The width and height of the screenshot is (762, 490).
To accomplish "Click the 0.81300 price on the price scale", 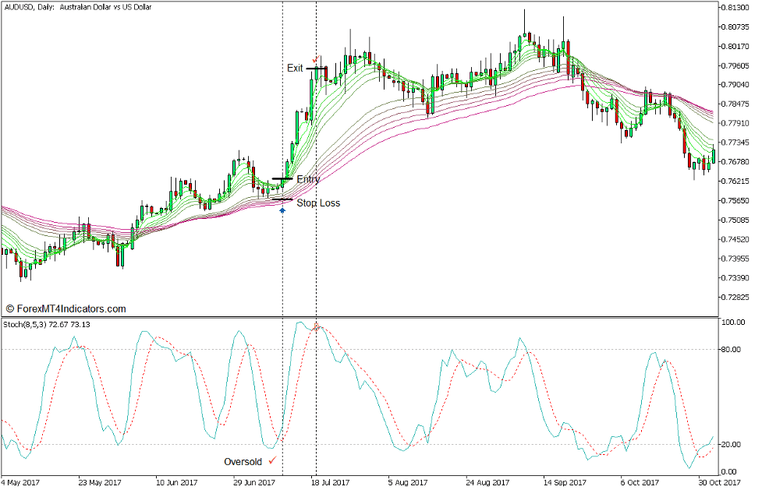I will coord(736,8).
